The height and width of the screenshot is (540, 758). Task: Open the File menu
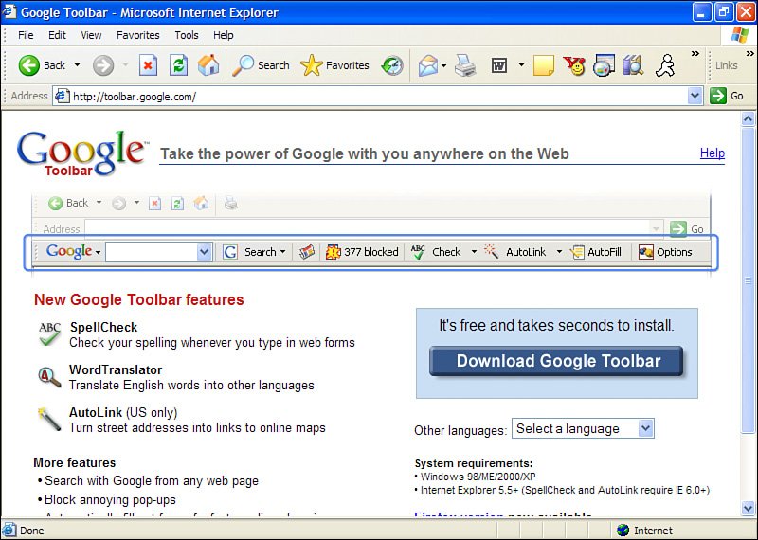point(26,35)
